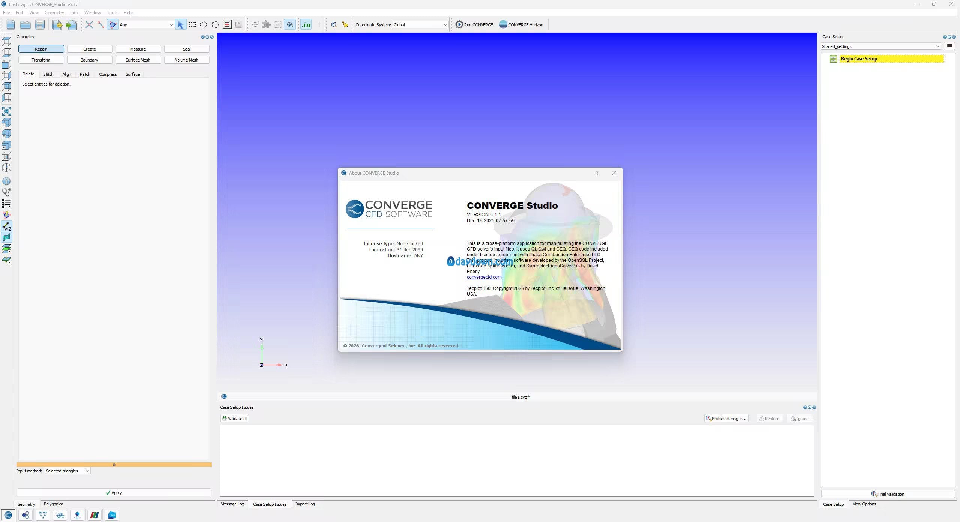Click the new file icon in toolbar
This screenshot has width=960, height=522.
(x=11, y=25)
